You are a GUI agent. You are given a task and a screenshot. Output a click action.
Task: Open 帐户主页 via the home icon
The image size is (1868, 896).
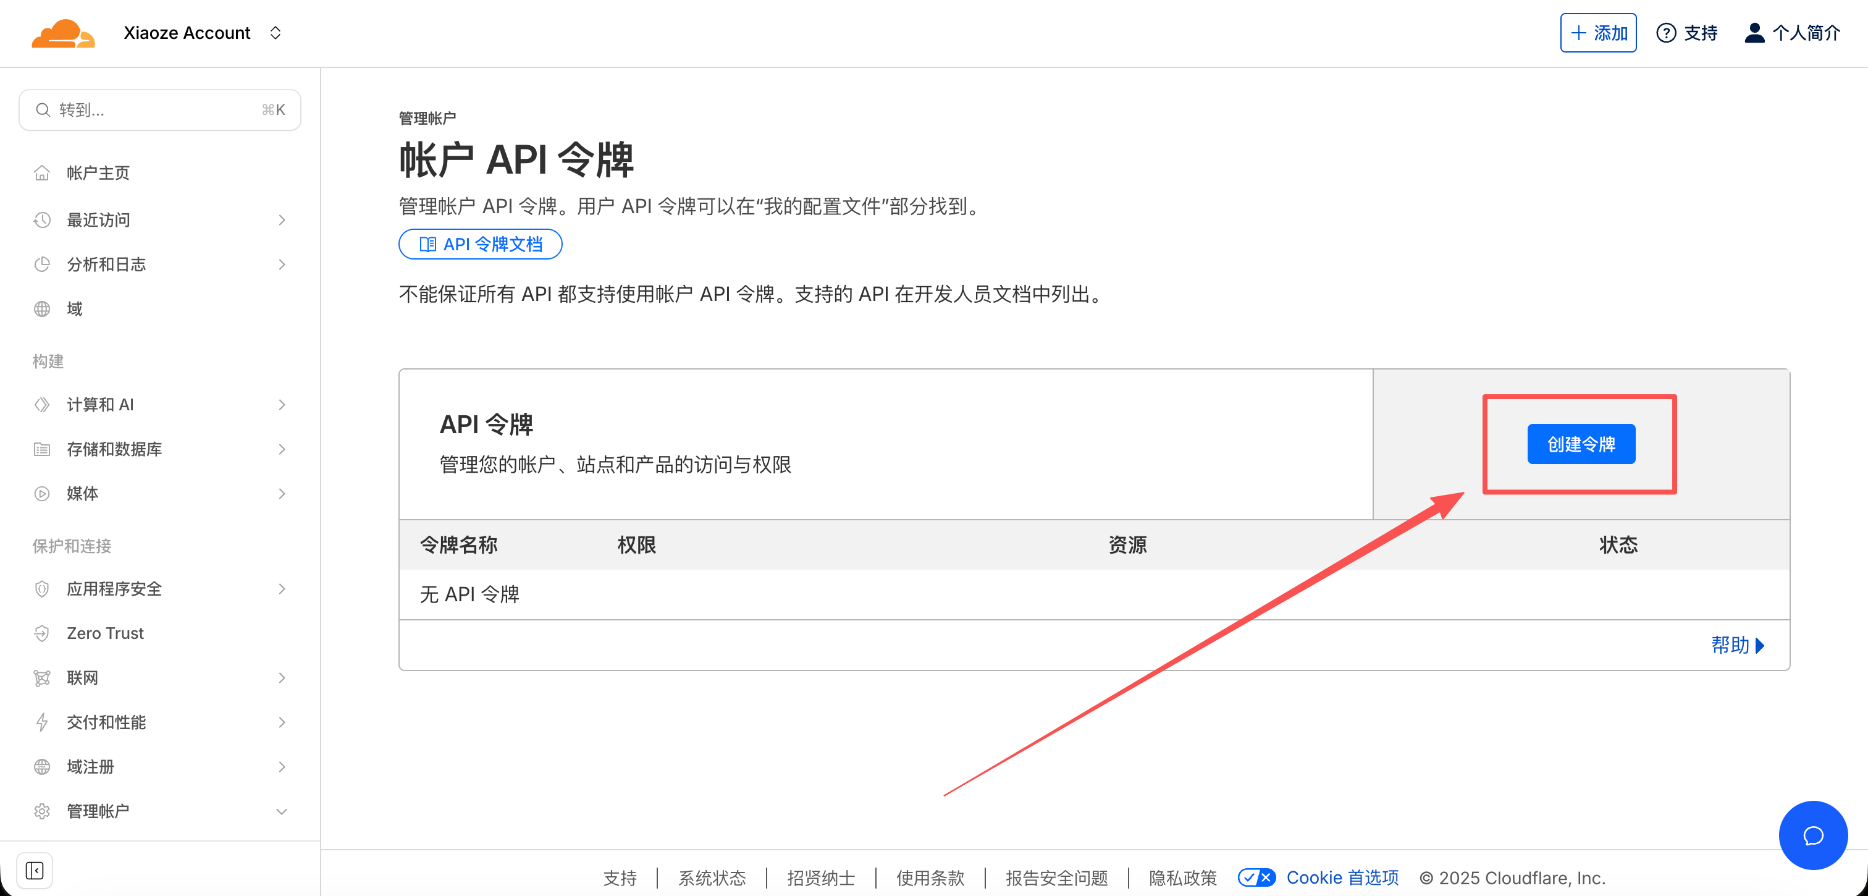pyautogui.click(x=42, y=172)
